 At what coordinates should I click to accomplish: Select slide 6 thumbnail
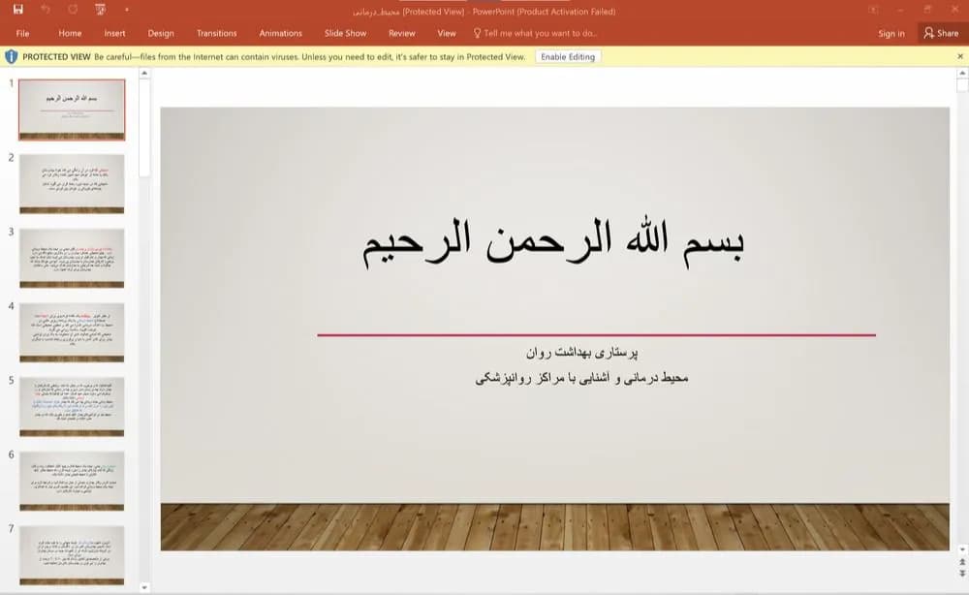(x=72, y=481)
